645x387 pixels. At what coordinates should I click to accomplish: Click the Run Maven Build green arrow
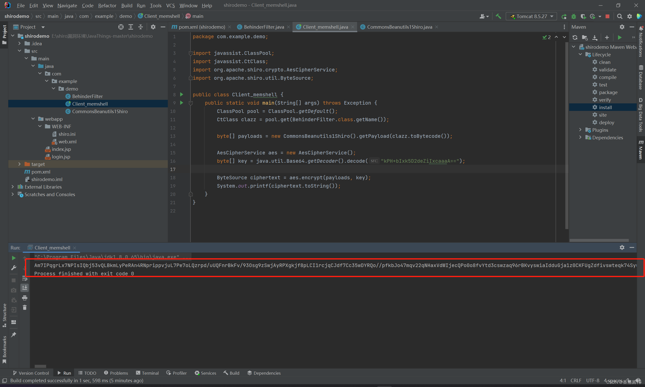(620, 37)
